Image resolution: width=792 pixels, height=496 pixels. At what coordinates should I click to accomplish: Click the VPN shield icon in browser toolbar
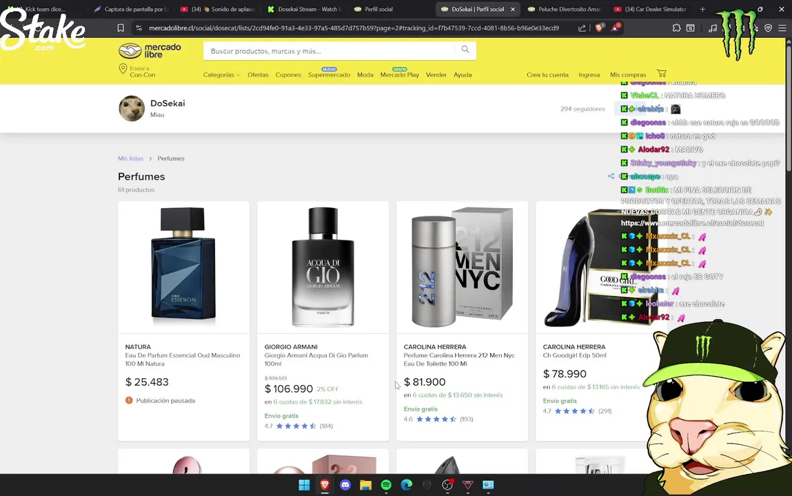click(x=768, y=28)
